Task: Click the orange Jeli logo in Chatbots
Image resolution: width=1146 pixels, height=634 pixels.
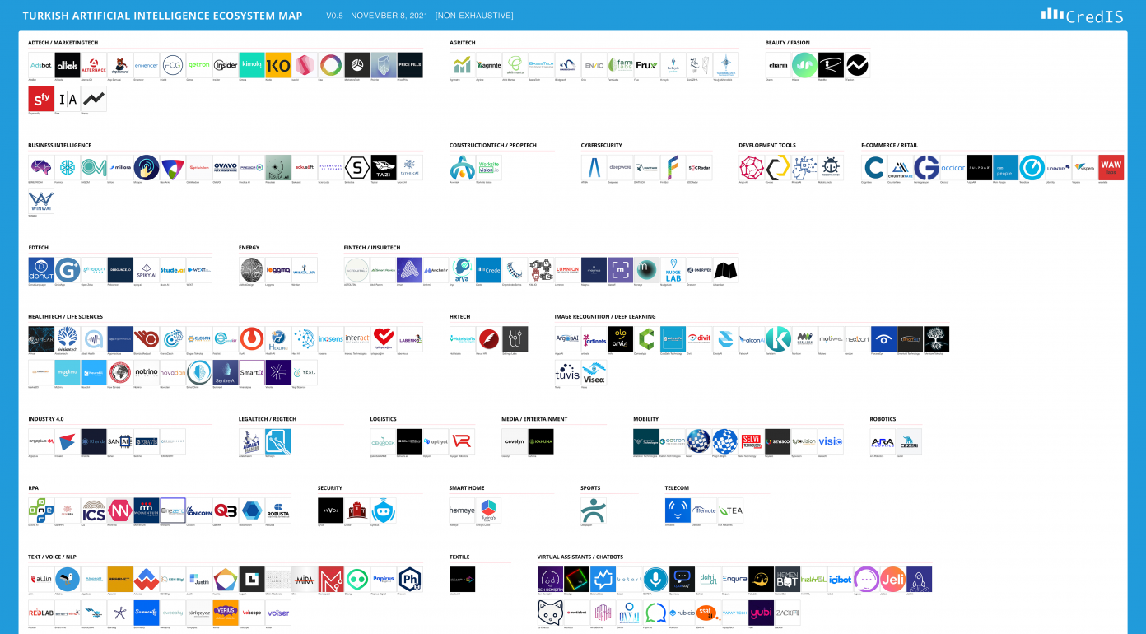Action: coord(893,579)
